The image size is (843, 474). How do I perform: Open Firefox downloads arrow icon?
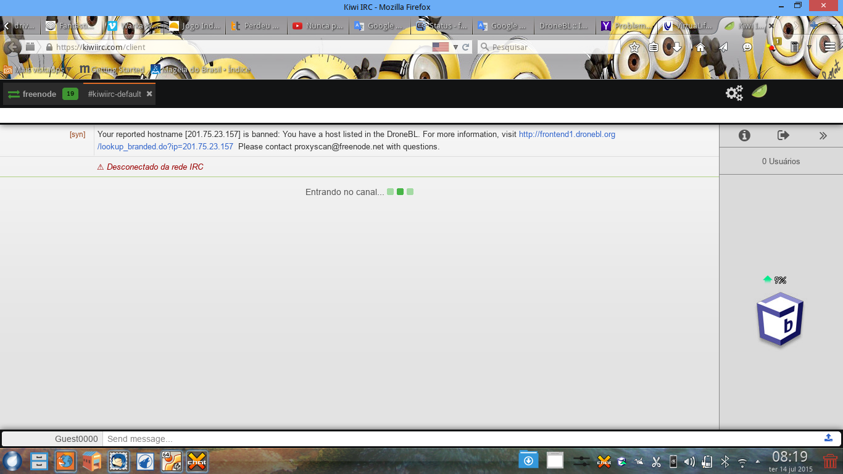(x=676, y=47)
